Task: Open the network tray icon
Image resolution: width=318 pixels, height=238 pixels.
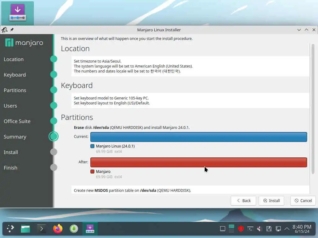Action: tap(278, 229)
